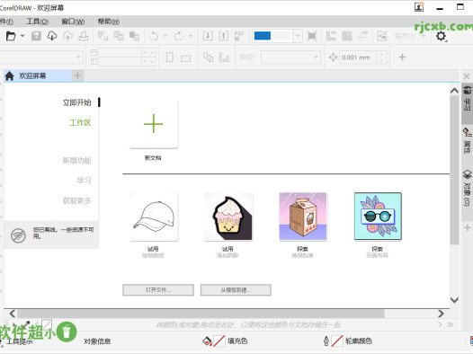Click the horizontal scrollbar left arrow
The width and height of the screenshot is (473, 354).
pos(13,314)
